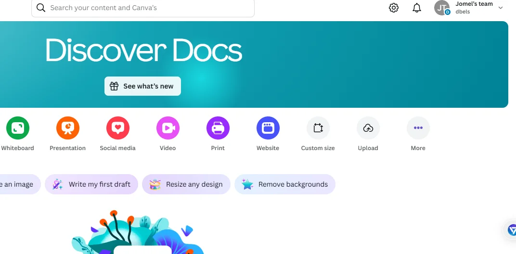Open the Custom size icon
The width and height of the screenshot is (516, 254).
click(318, 128)
